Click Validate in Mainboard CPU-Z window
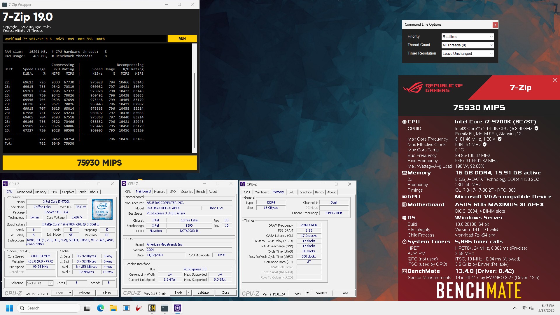Screen dimensions: 560x315 203,293
